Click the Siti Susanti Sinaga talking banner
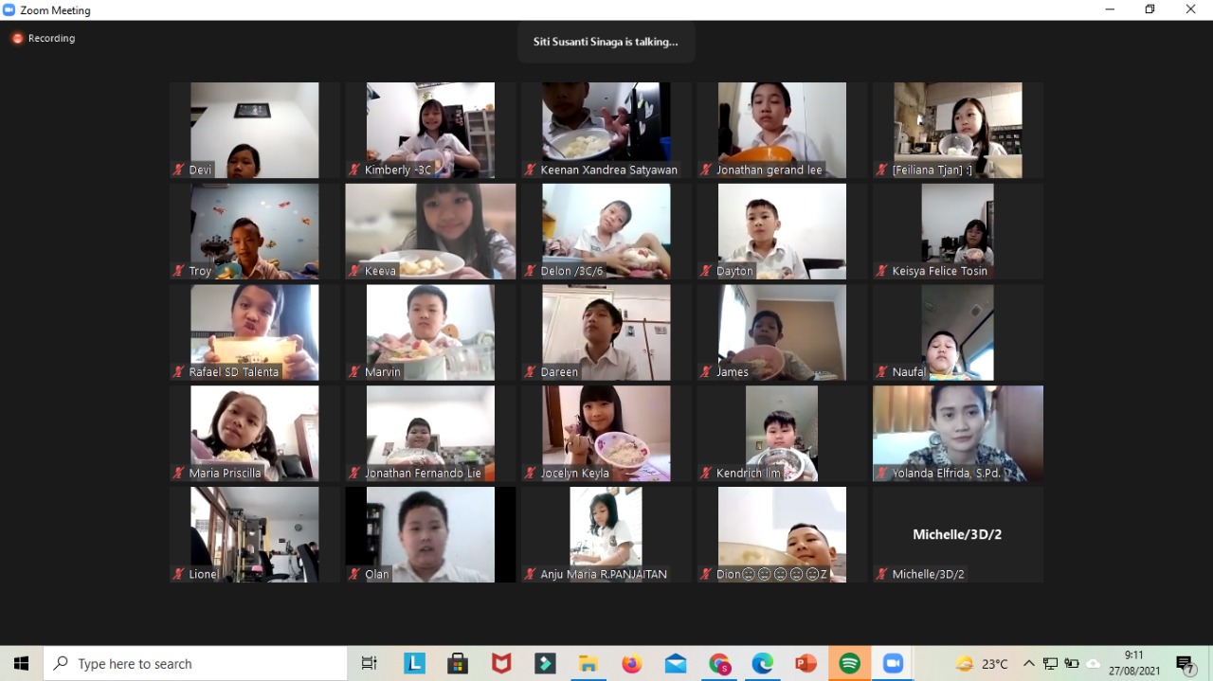This screenshot has height=681, width=1213. pos(606,42)
